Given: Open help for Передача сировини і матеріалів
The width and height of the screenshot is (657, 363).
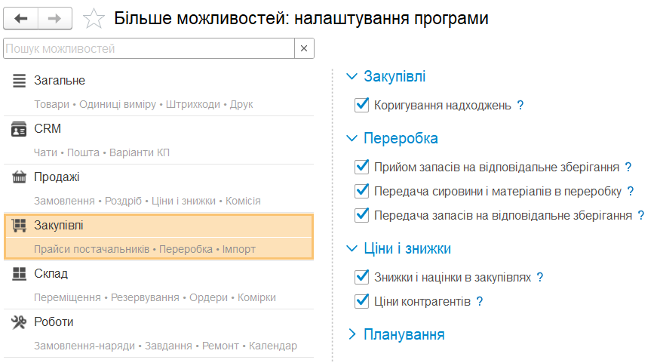Looking at the screenshot, I should (x=631, y=192).
